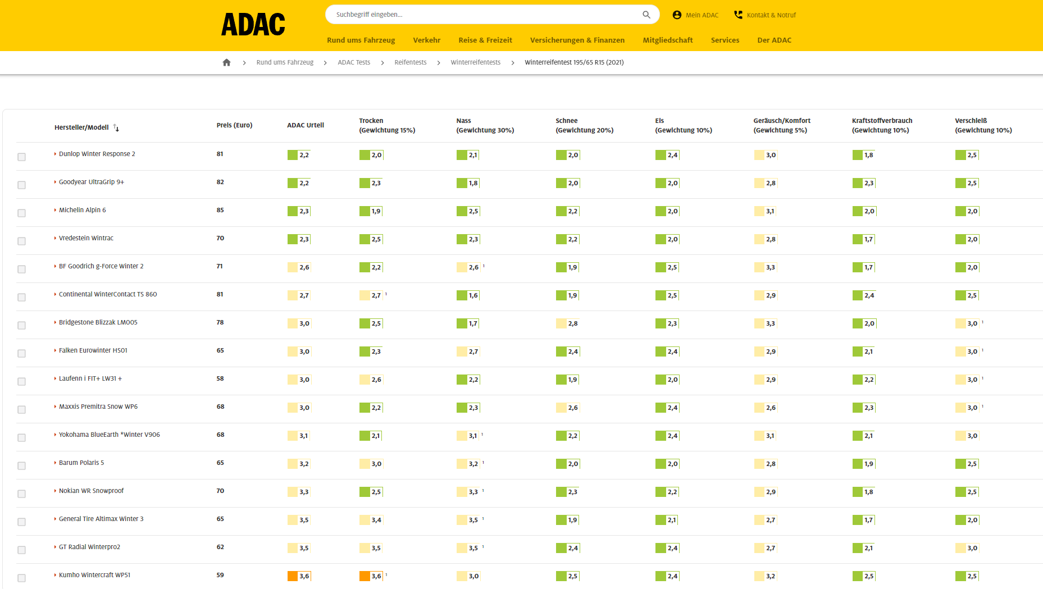
Task: Click the Kraftstoffverbrauch column header
Action: coord(882,125)
